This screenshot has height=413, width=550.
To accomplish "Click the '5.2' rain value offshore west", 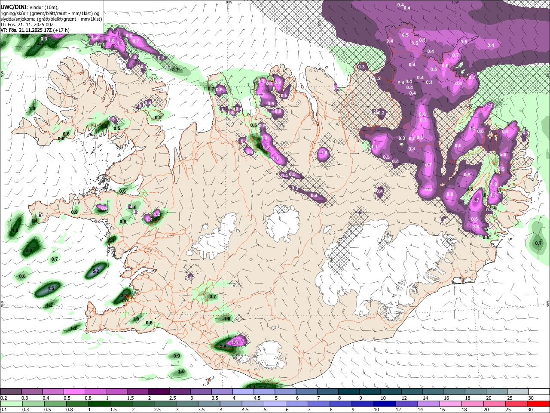I will (96, 271).
